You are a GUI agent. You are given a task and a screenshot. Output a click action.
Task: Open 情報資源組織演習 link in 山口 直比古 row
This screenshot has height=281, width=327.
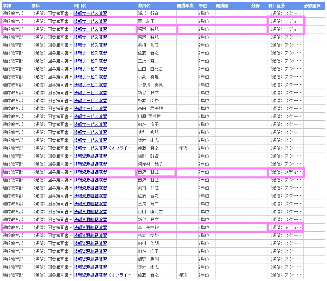point(90,212)
